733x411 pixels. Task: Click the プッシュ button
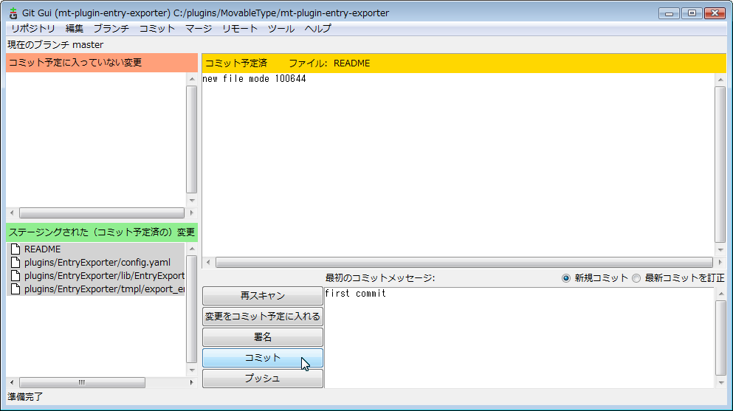tap(263, 379)
